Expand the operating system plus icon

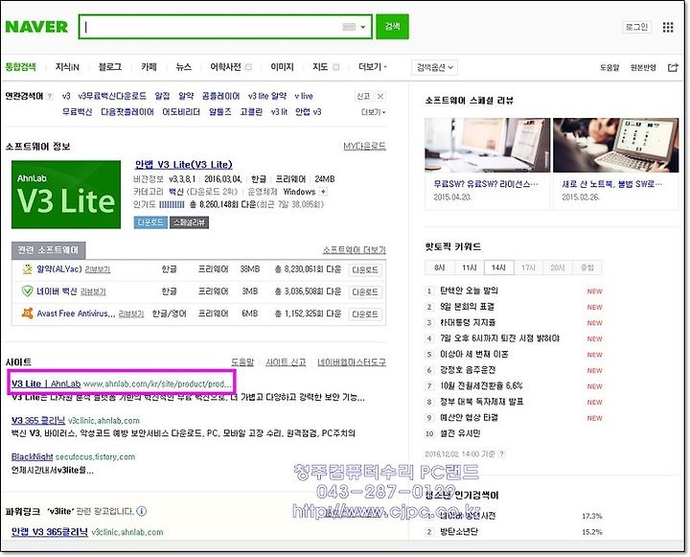click(x=324, y=192)
